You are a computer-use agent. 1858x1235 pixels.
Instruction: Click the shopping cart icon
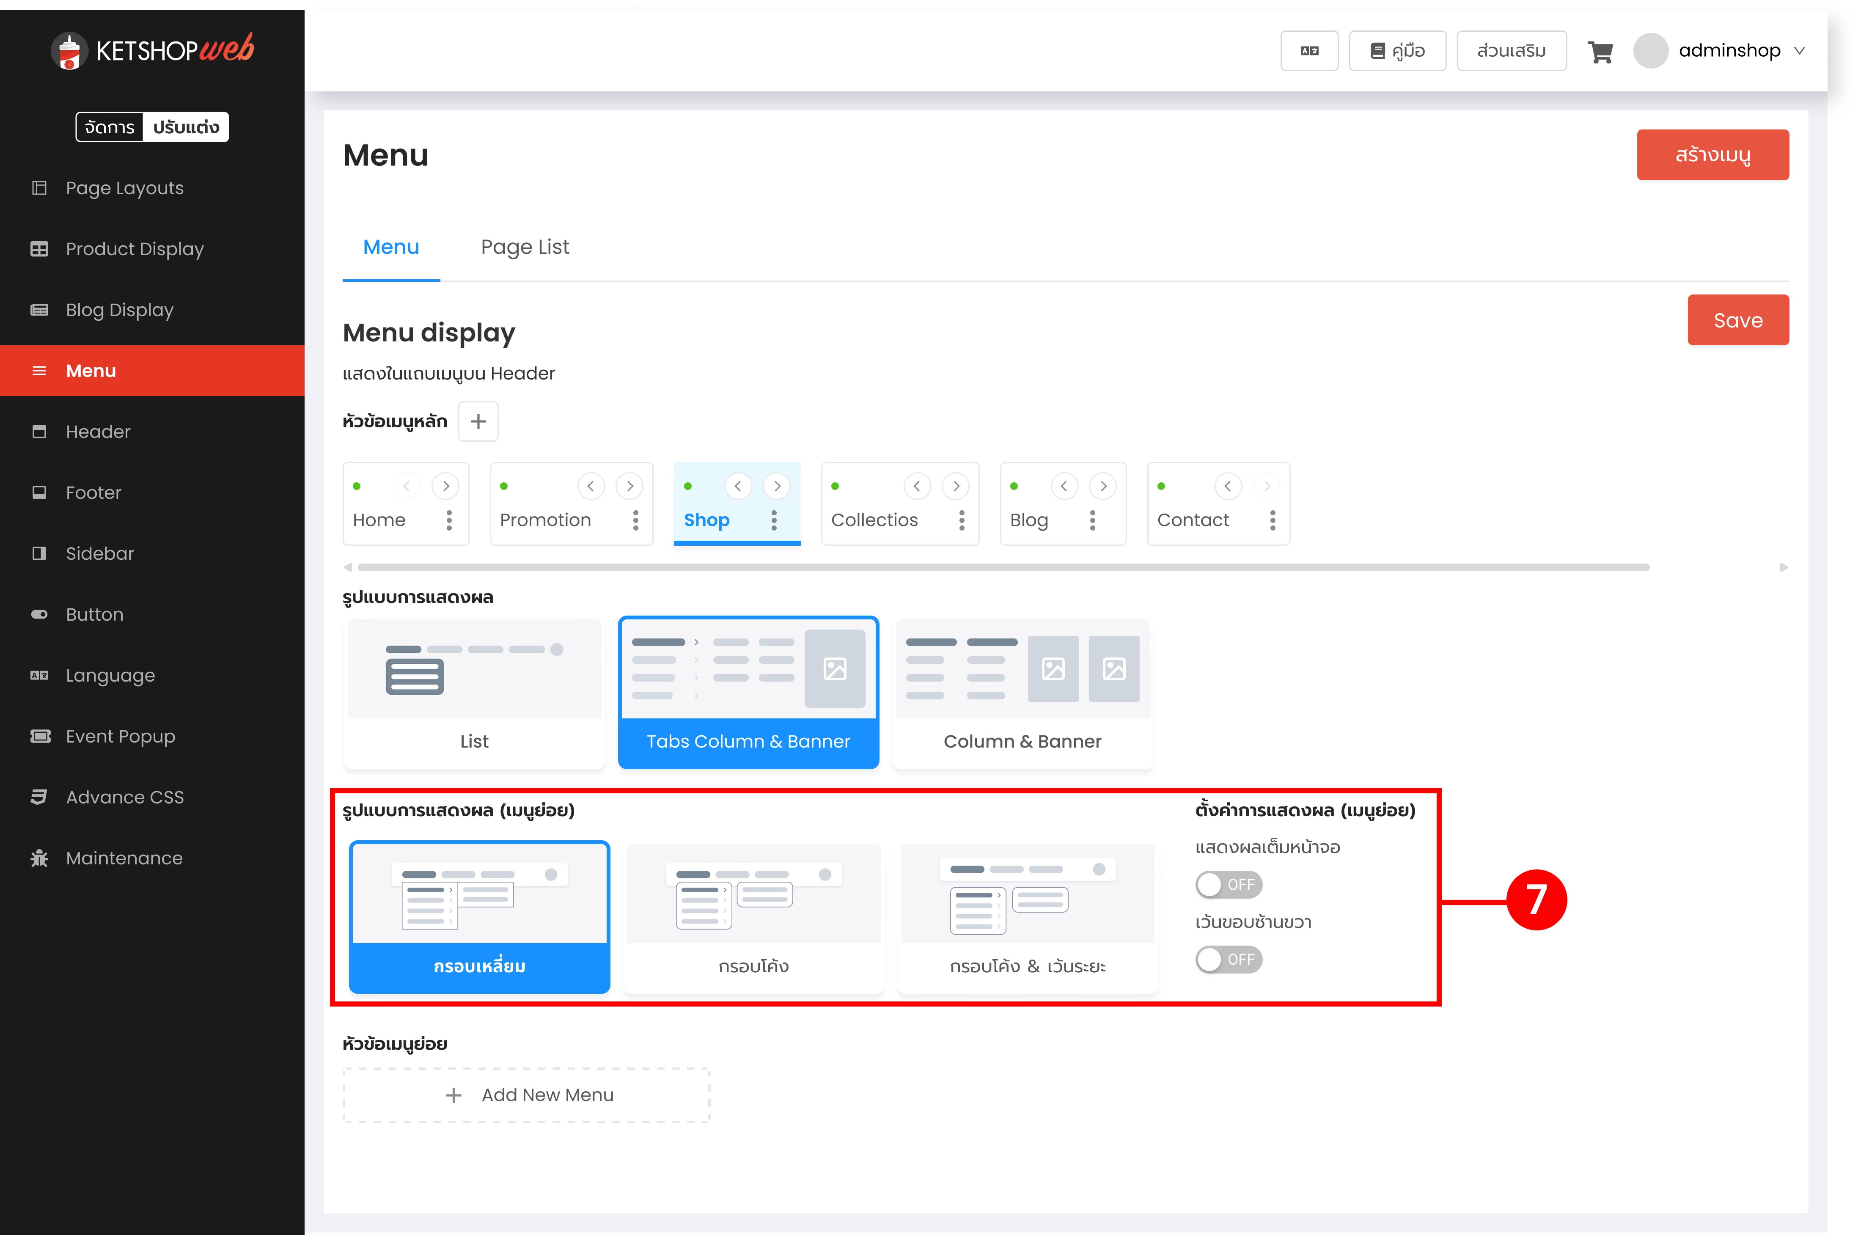click(x=1600, y=52)
